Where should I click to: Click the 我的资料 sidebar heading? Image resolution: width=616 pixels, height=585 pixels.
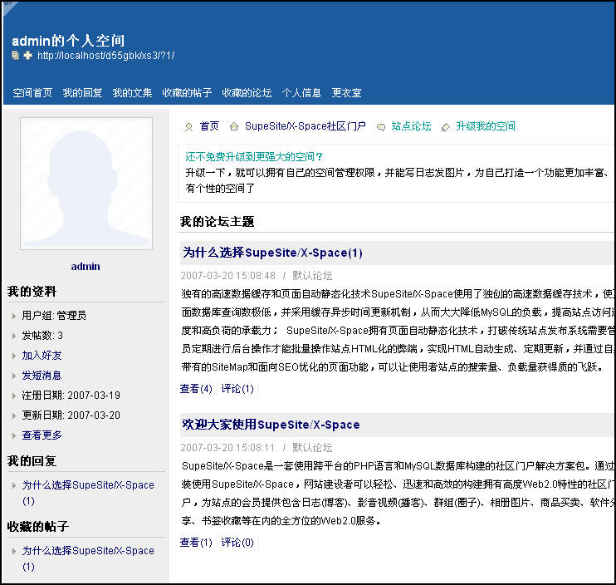tap(32, 292)
